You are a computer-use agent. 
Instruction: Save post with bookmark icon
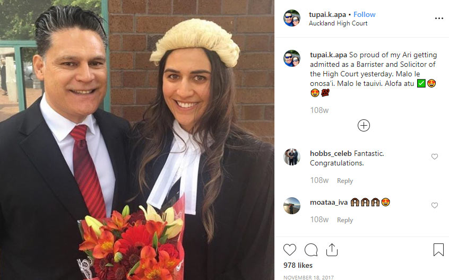438,250
